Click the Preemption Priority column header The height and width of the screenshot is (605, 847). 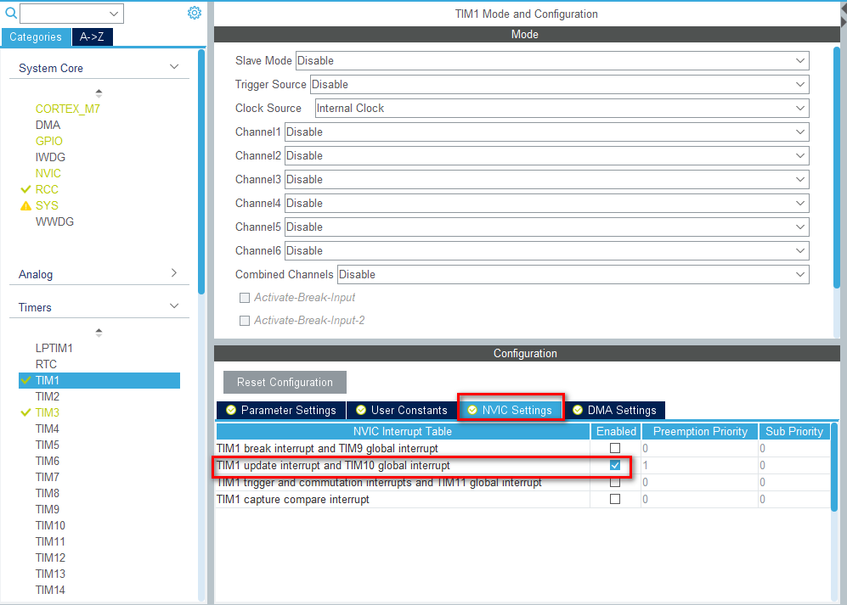pyautogui.click(x=700, y=431)
